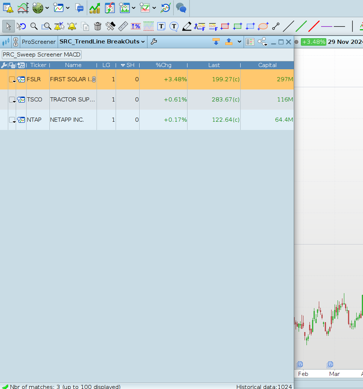Click the wrench icon next to screener dropdown
This screenshot has height=389, width=363.
tap(154, 42)
